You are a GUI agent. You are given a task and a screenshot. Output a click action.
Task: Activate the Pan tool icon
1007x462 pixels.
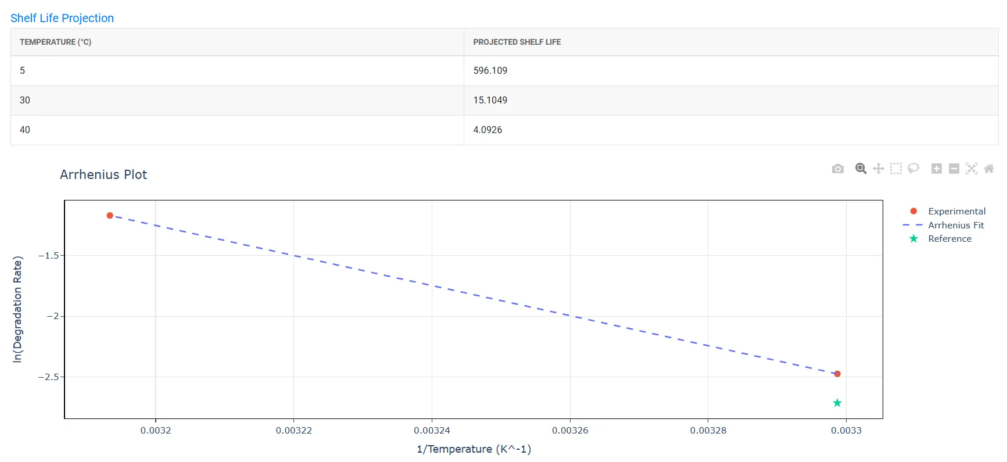coord(878,169)
